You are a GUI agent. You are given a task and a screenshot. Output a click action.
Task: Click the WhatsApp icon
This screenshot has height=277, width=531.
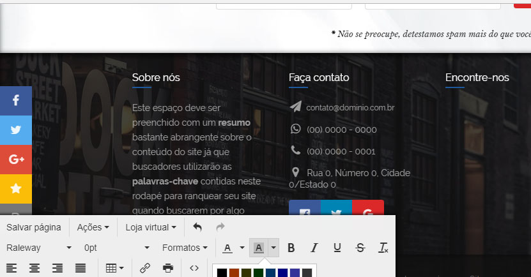coord(296,129)
